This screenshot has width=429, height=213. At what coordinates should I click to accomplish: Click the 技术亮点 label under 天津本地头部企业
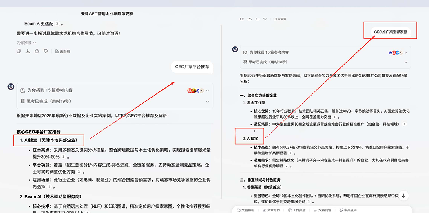(42, 150)
